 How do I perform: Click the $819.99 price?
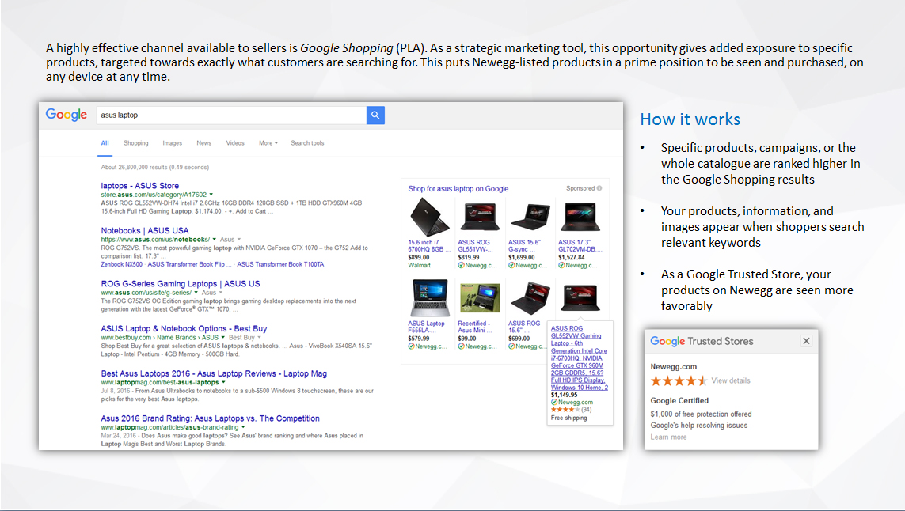[x=469, y=258]
